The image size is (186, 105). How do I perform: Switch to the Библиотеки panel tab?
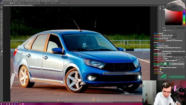click(174, 28)
